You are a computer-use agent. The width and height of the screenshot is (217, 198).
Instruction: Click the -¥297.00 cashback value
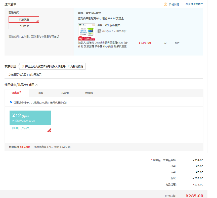point(197,178)
